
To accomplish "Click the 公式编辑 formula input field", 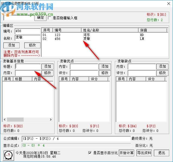I will coord(76,139).
